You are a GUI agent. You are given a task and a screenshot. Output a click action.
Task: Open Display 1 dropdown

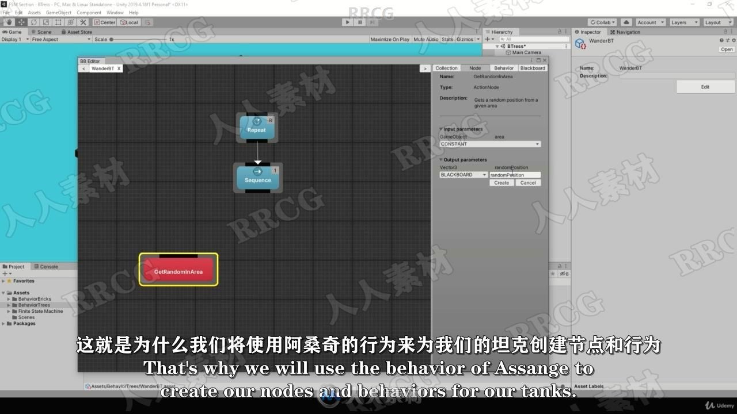click(x=14, y=40)
